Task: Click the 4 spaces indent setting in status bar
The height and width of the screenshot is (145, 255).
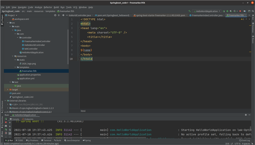Action: (246, 144)
